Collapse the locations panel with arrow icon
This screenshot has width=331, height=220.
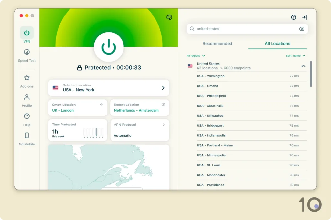[304, 17]
